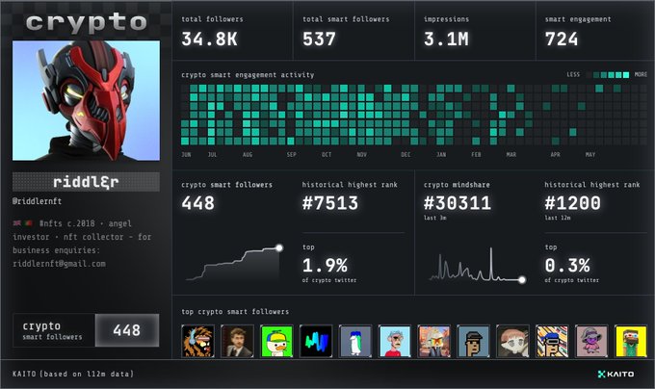Click the SEP month label on the heatmap
The width and height of the screenshot is (655, 389).
292,155
